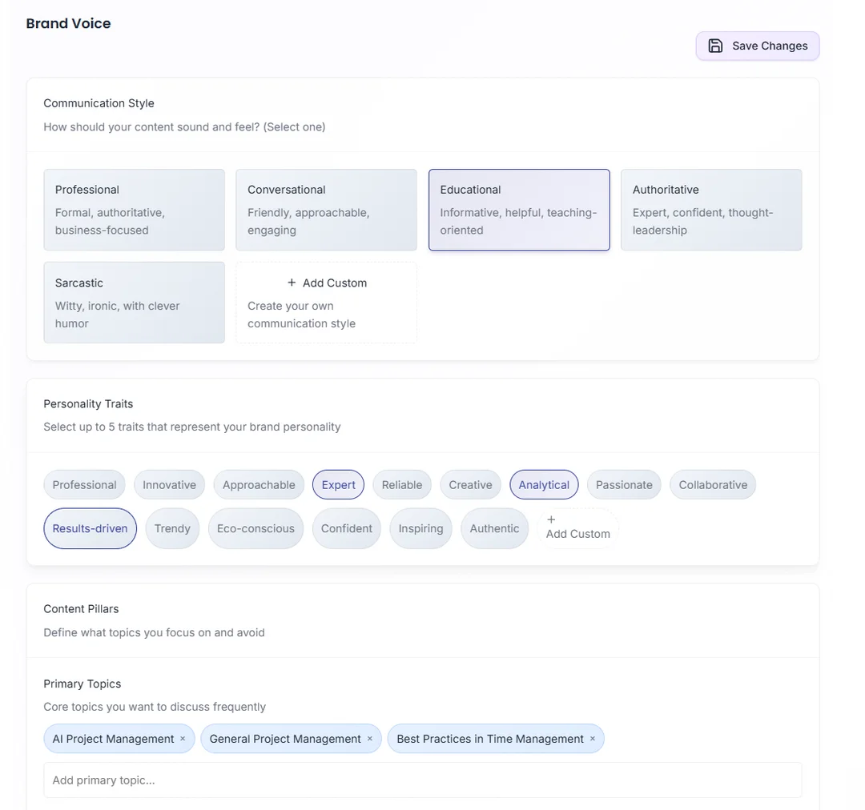Click the plus icon to add custom communication style
865x810 pixels.
coord(290,283)
